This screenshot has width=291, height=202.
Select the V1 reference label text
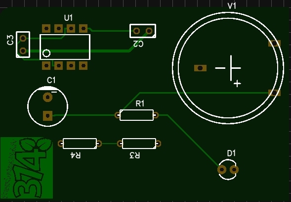pos(232,6)
